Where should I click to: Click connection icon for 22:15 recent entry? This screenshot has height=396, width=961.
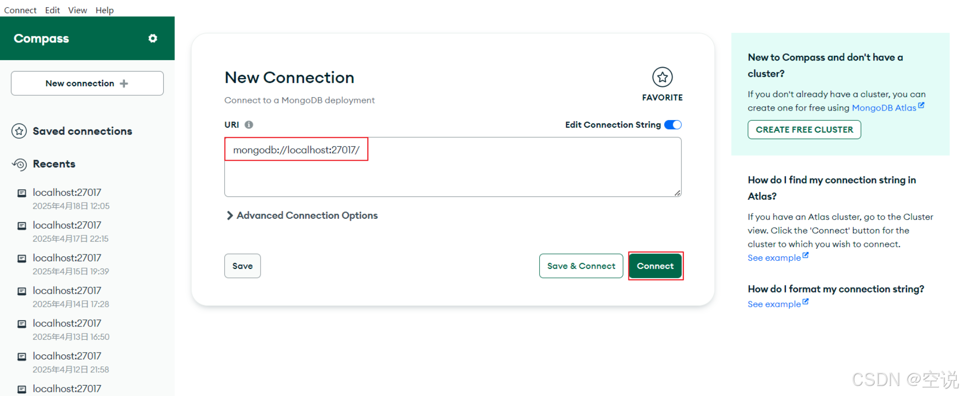pos(21,225)
